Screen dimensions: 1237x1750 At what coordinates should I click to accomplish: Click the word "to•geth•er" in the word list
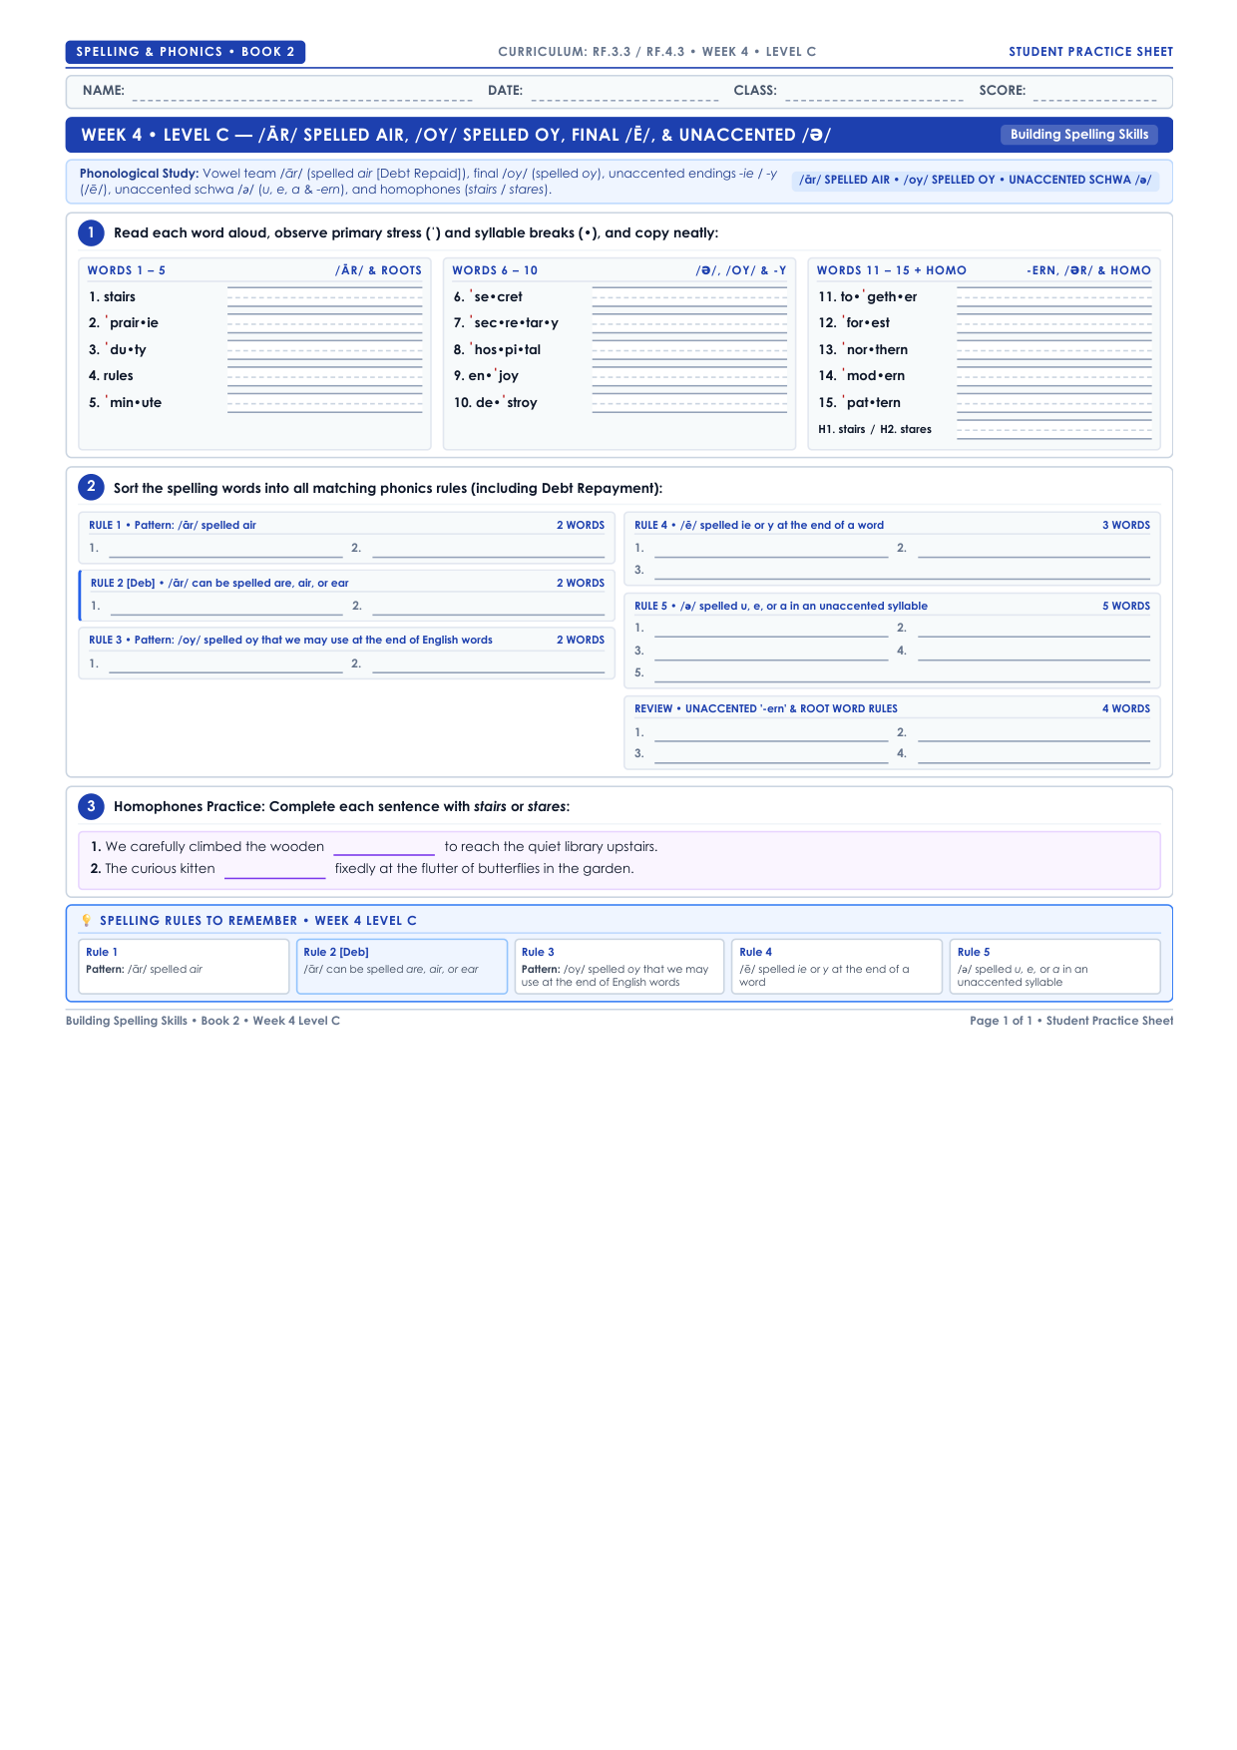(878, 296)
